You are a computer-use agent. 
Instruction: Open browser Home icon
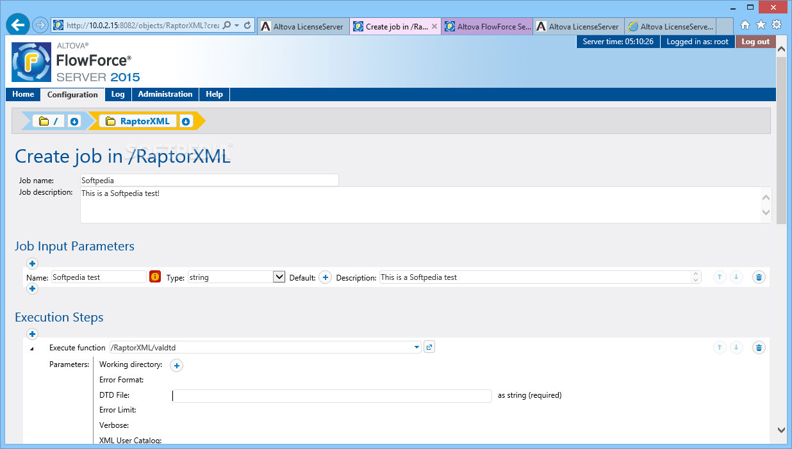[x=745, y=25]
